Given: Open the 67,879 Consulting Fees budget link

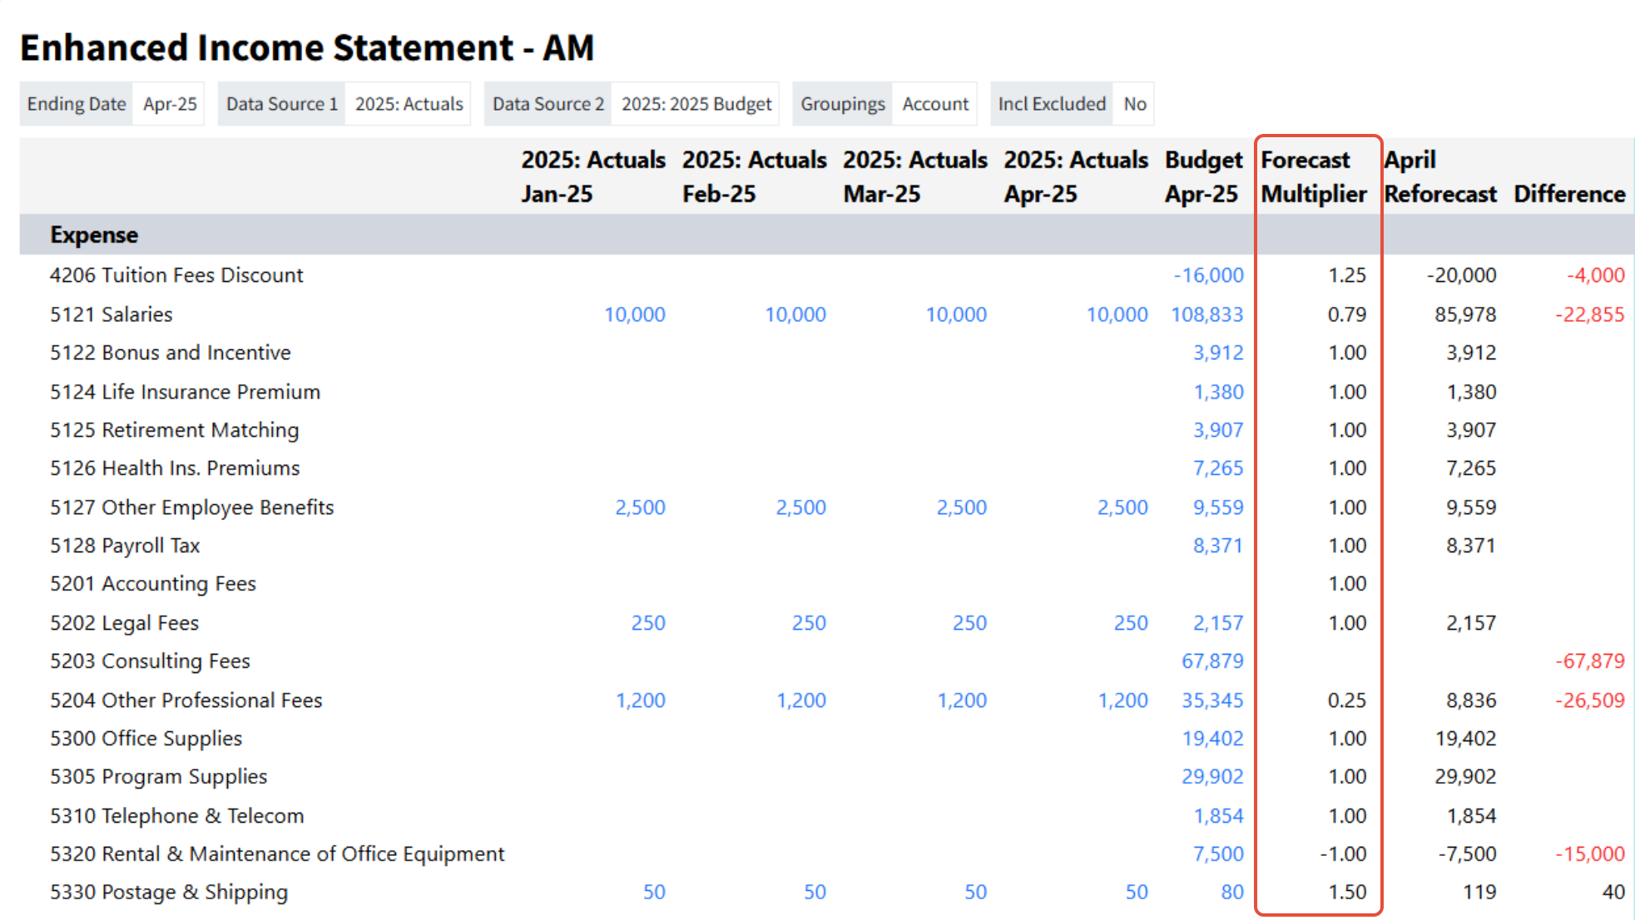Looking at the screenshot, I should point(1212,661).
